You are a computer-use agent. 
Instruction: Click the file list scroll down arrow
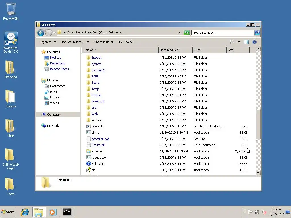259,173
